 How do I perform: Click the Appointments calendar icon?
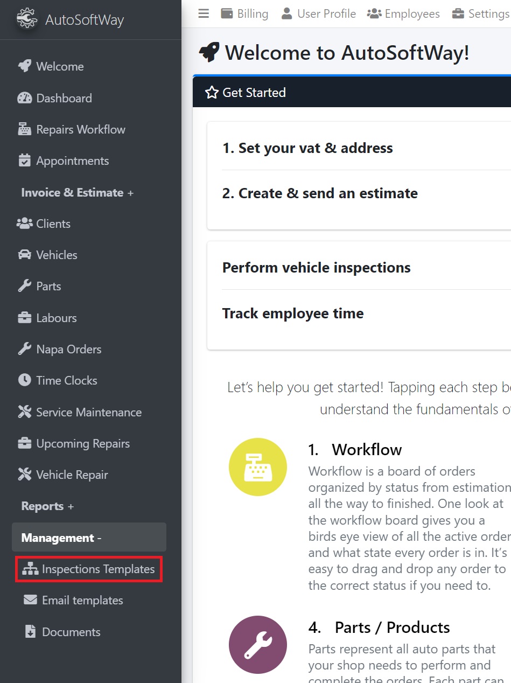24,160
